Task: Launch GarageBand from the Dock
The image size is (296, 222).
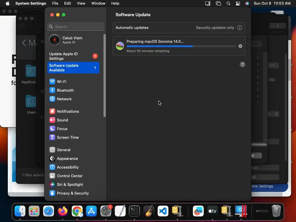Action: (149, 211)
